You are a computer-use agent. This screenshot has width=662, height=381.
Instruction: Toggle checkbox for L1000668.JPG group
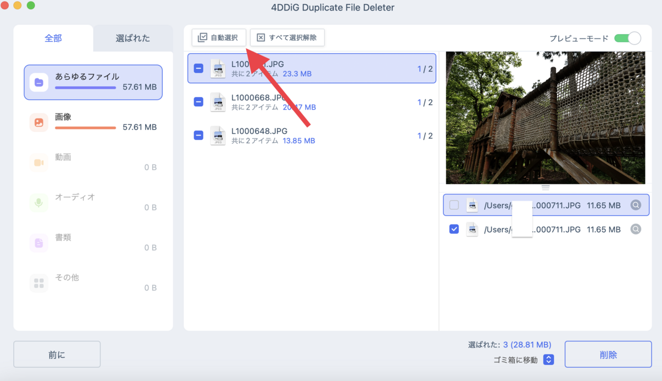pyautogui.click(x=199, y=102)
